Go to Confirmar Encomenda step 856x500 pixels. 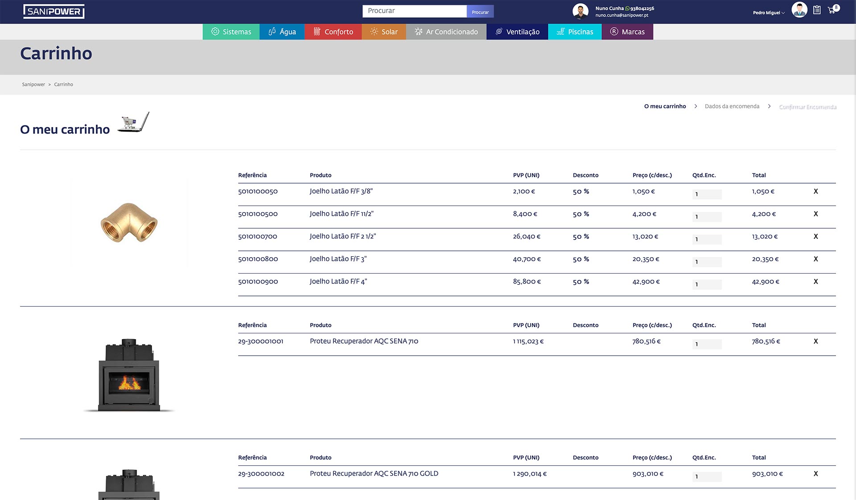(x=807, y=107)
